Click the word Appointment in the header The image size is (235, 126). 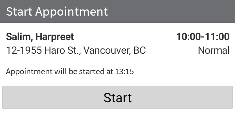pyautogui.click(x=71, y=12)
